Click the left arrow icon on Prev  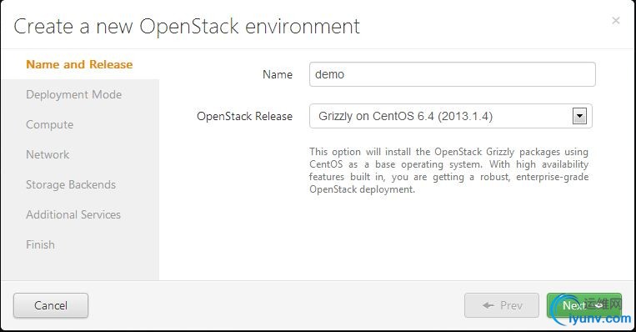(488, 305)
